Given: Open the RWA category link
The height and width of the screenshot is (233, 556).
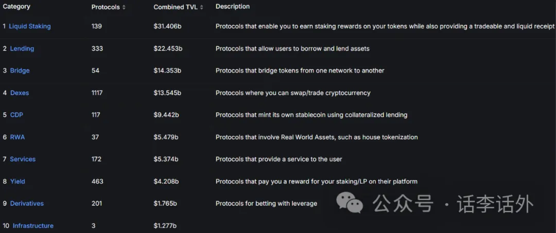Looking at the screenshot, I should pos(18,137).
